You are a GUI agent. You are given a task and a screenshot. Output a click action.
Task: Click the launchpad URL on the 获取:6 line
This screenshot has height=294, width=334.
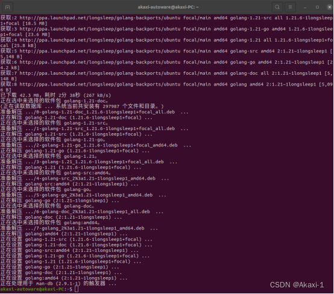pyautogui.click(x=100, y=62)
